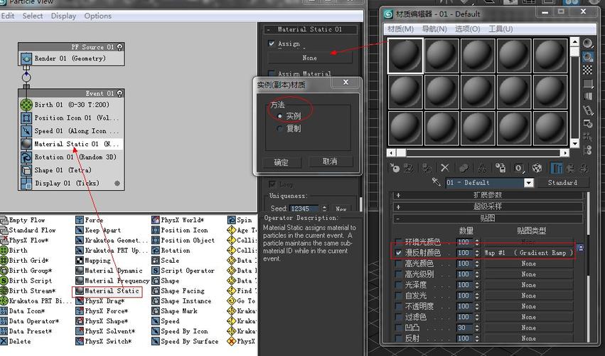Click the Sample Type sphere icon
The height and width of the screenshot is (356, 605).
click(x=588, y=43)
